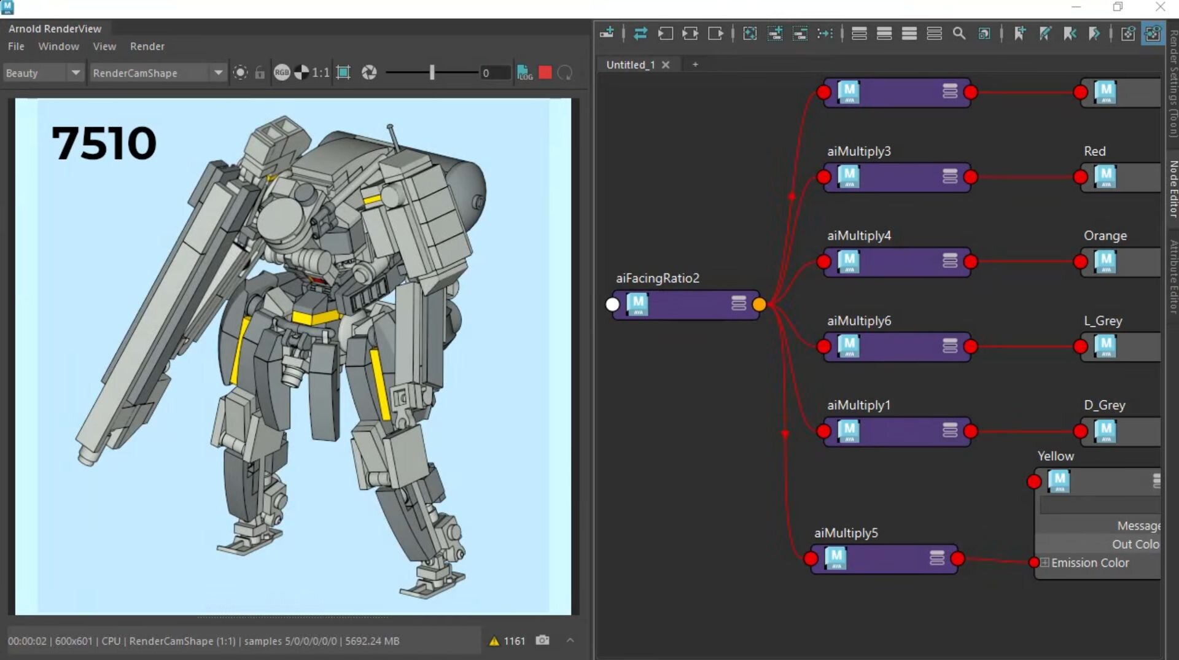Screen dimensions: 1179x660
Task: Open the Render menu
Action: click(x=147, y=46)
